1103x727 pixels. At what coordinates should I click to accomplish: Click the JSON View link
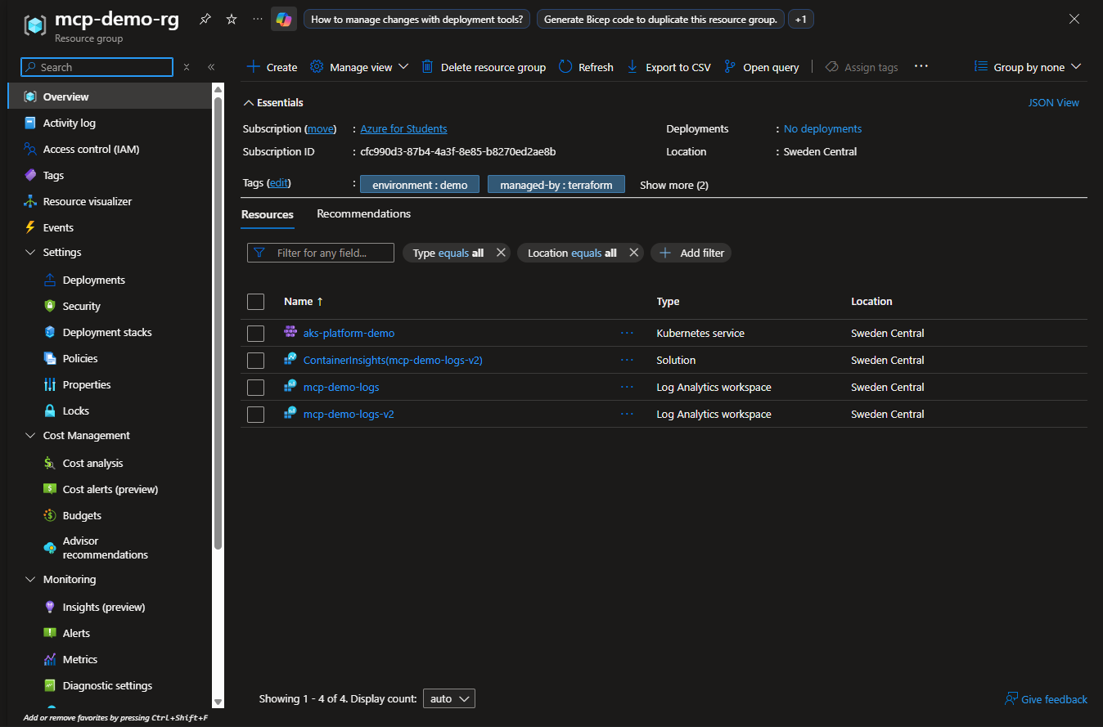pyautogui.click(x=1054, y=102)
